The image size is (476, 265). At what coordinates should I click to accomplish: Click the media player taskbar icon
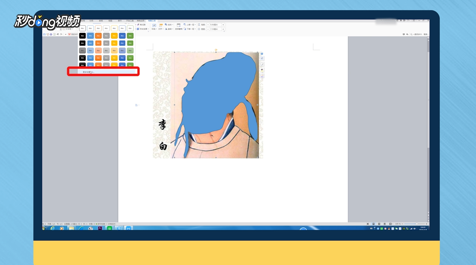pos(62,228)
